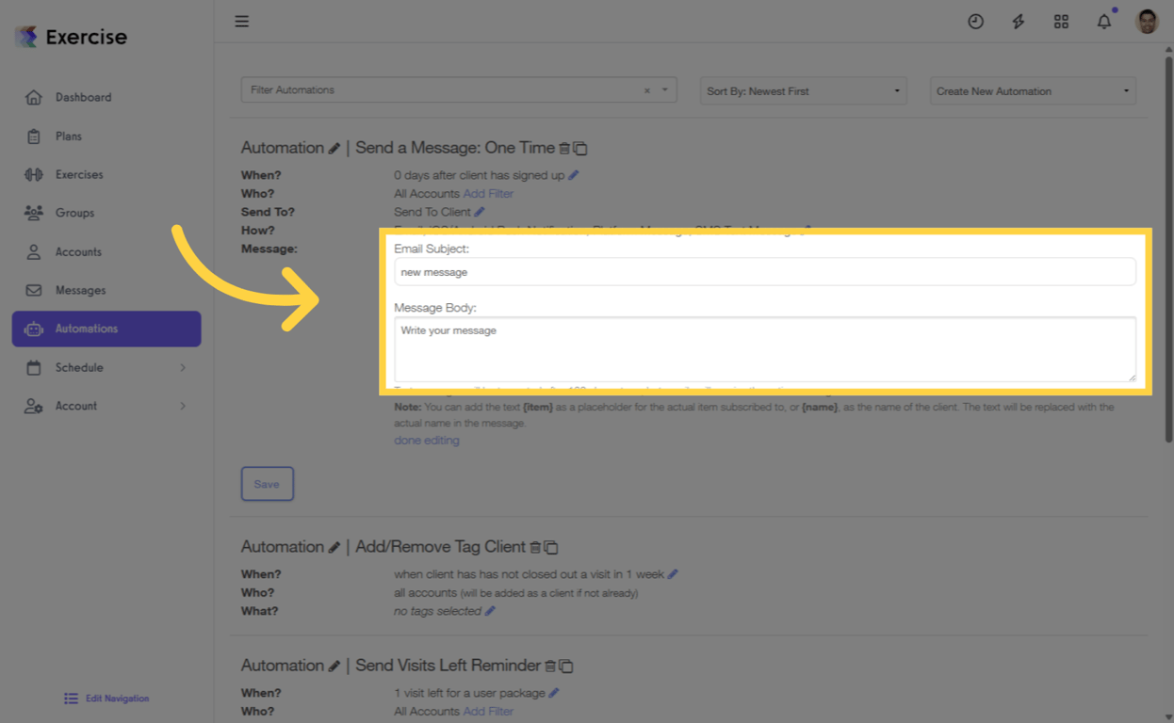Edit the 'no tags selected' setting
The width and height of the screenshot is (1174, 723).
[x=490, y=611]
